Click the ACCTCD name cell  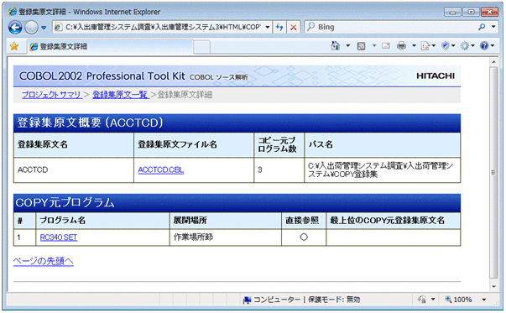click(74, 170)
